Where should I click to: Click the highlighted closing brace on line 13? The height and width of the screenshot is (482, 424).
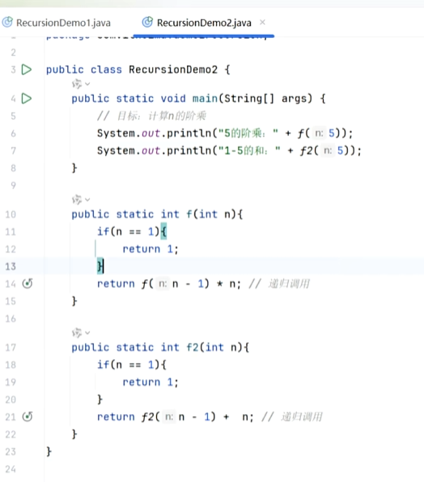[x=100, y=266]
